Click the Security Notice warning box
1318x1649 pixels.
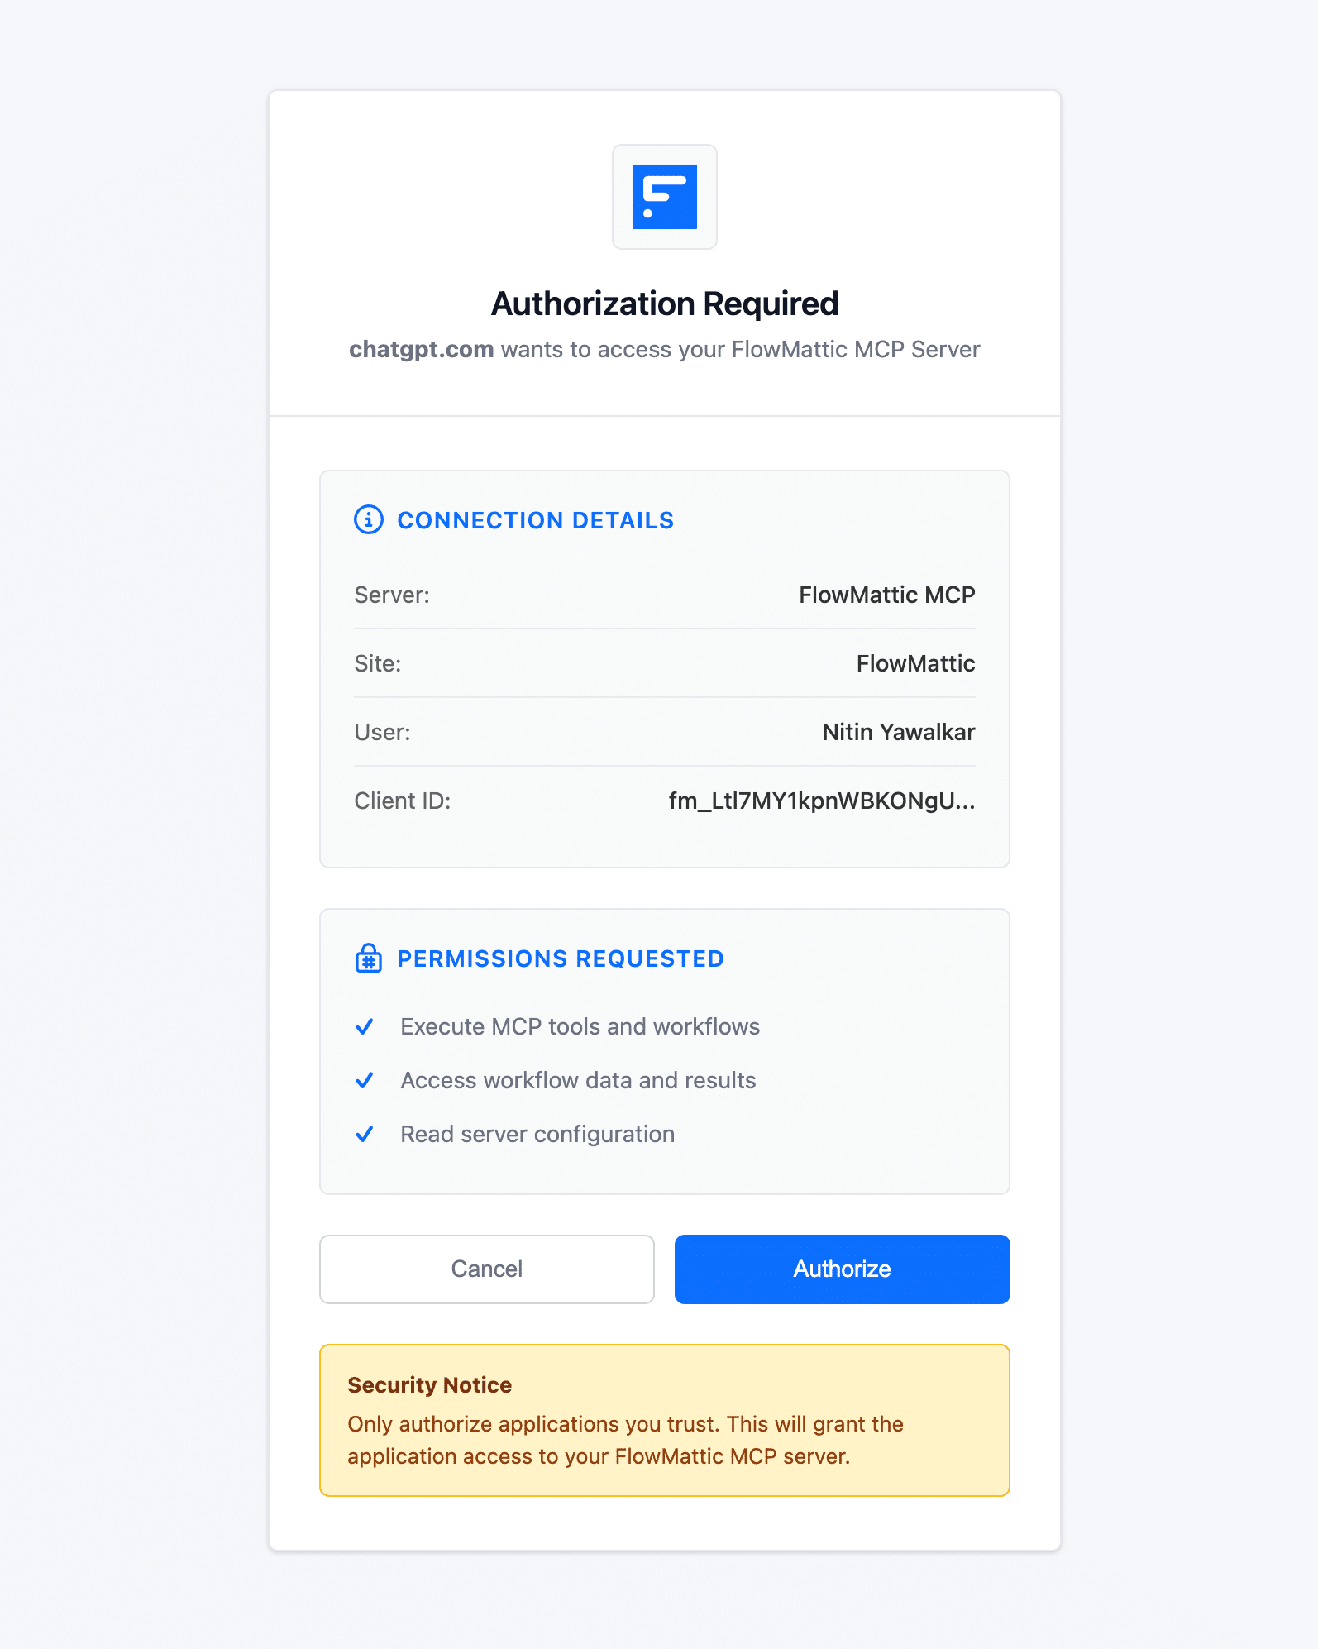click(664, 1420)
